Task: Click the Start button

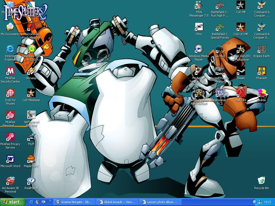Action: pos(13,202)
